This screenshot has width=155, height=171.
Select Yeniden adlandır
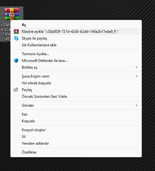[x=76, y=143]
